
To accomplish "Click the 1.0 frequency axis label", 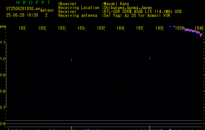I will pos(3,59).
